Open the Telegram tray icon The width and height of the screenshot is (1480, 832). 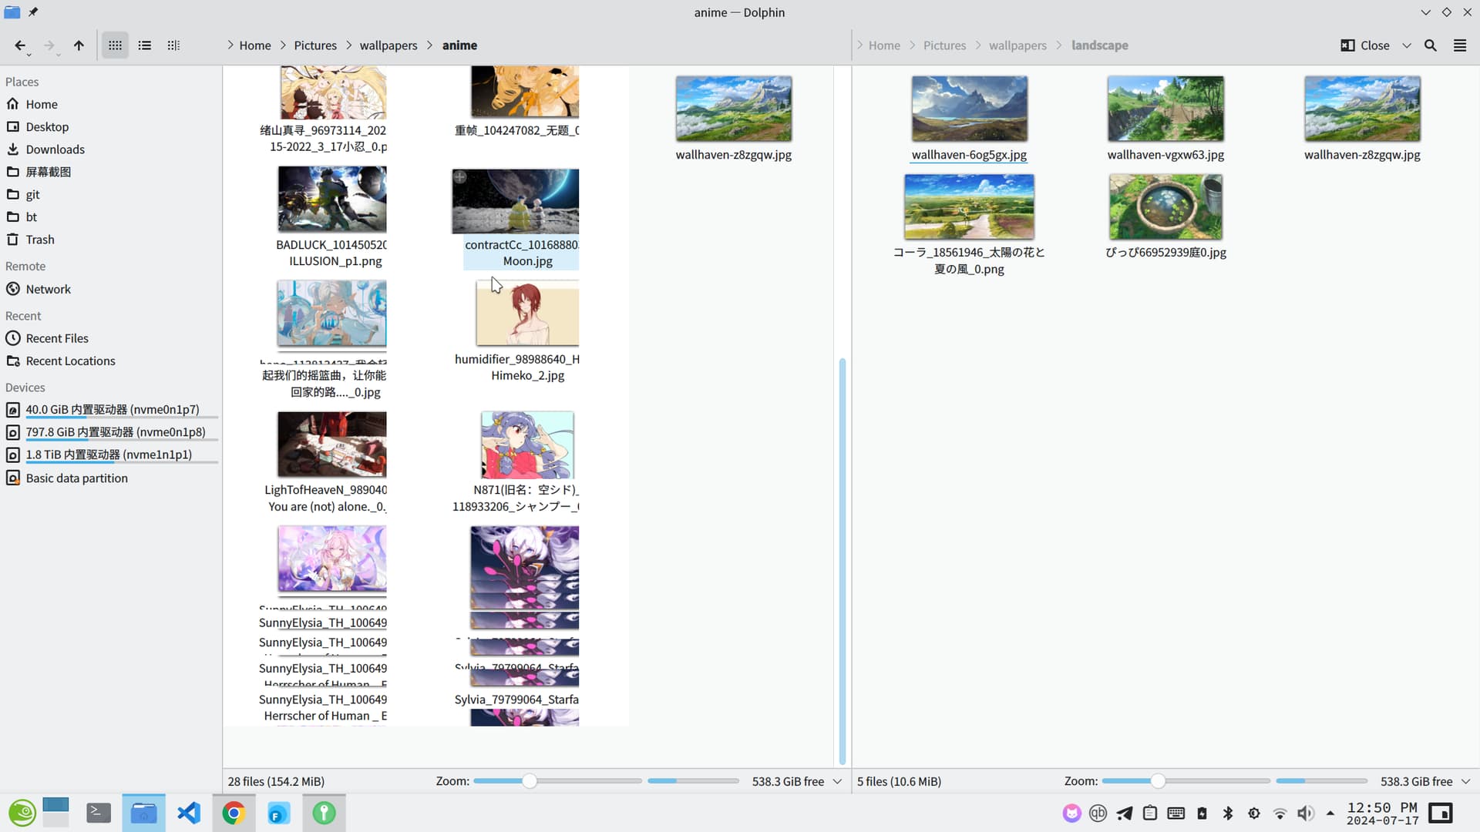pyautogui.click(x=1124, y=813)
